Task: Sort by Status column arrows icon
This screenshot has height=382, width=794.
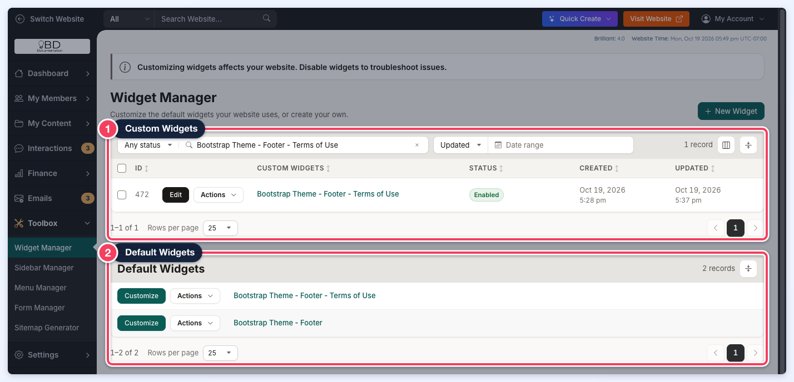Action: tap(501, 168)
